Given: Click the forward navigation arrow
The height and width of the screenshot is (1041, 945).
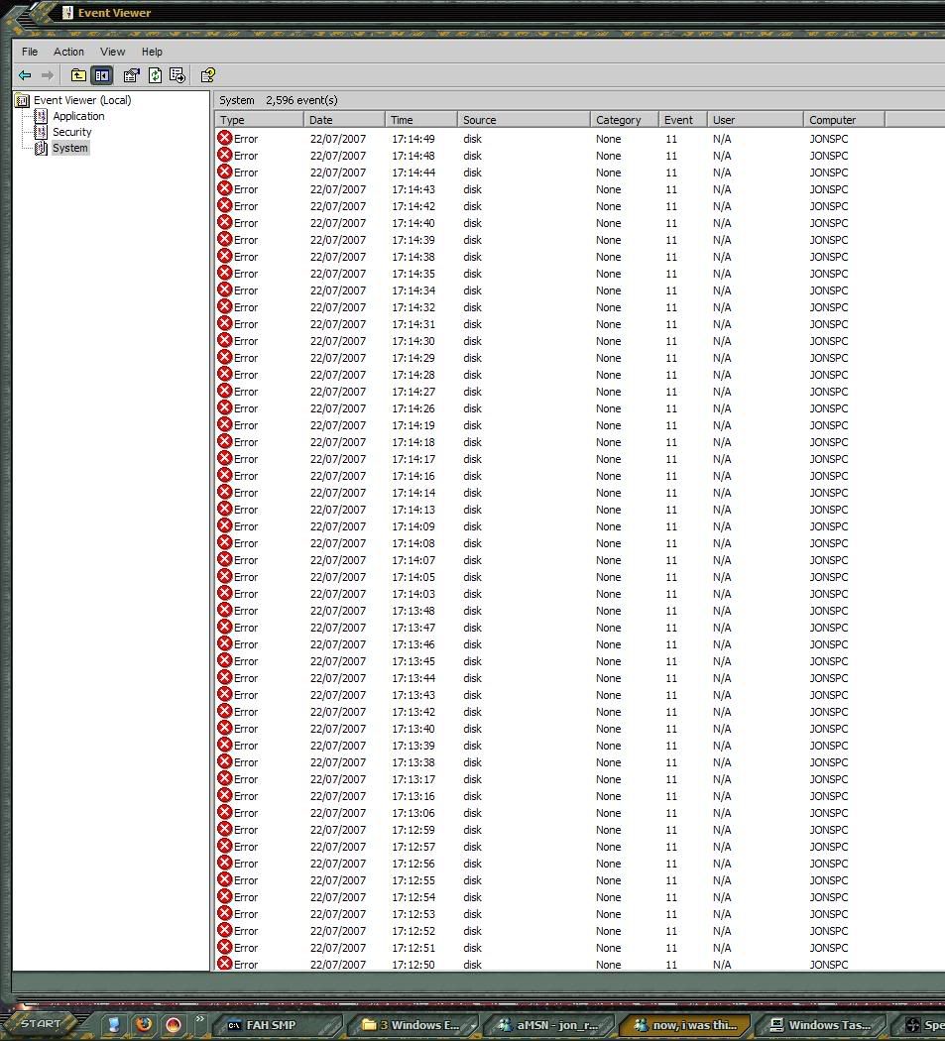Looking at the screenshot, I should click(x=48, y=74).
